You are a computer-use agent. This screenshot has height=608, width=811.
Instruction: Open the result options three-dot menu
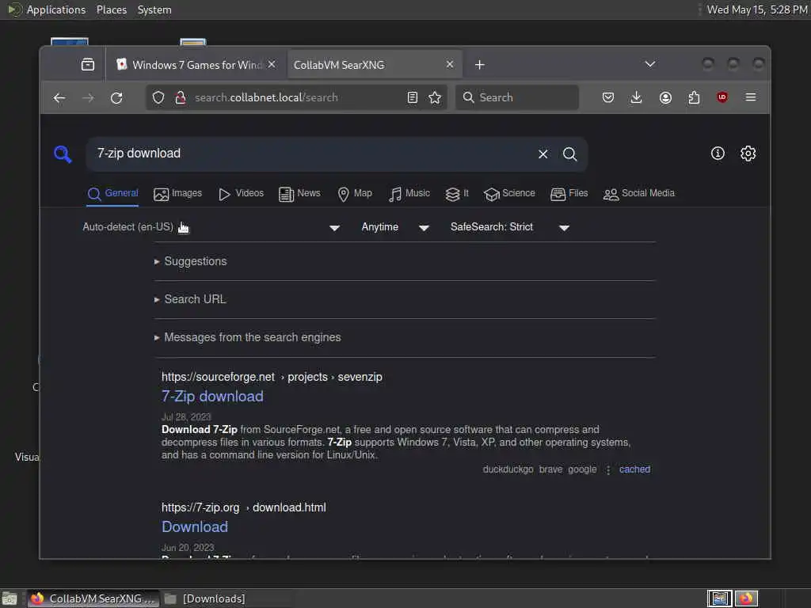[608, 469]
